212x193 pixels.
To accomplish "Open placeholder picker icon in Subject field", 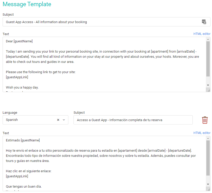I will click(x=204, y=22).
